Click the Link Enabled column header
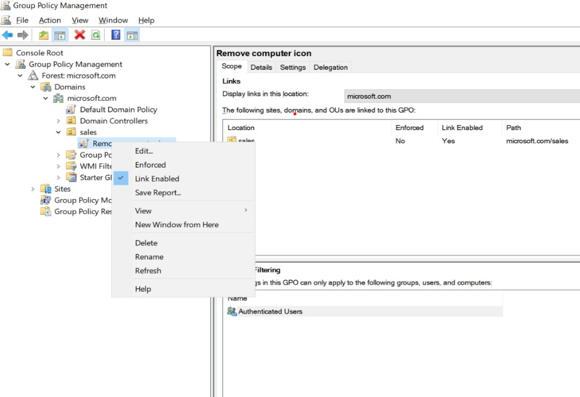 [x=470, y=128]
